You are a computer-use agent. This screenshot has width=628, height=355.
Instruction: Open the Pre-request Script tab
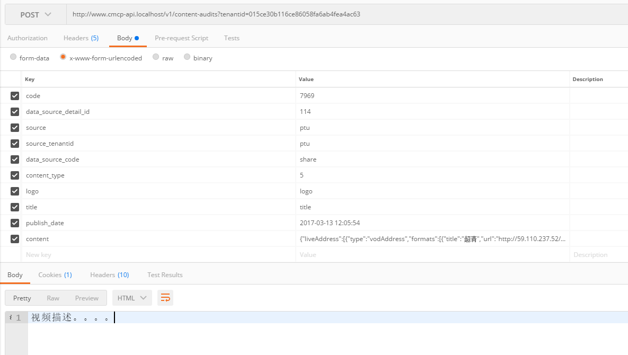click(x=181, y=38)
